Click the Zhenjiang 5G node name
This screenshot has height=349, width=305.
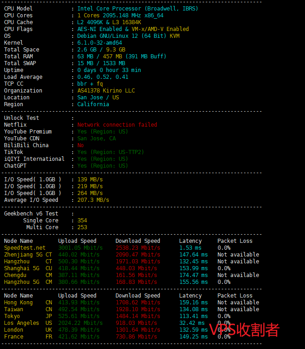click(x=21, y=255)
